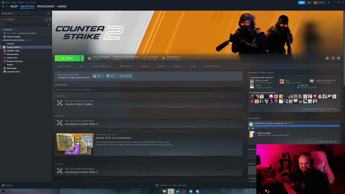Screen dimensions: 345x194
Task: Click the Może później button
Action: click(125, 76)
